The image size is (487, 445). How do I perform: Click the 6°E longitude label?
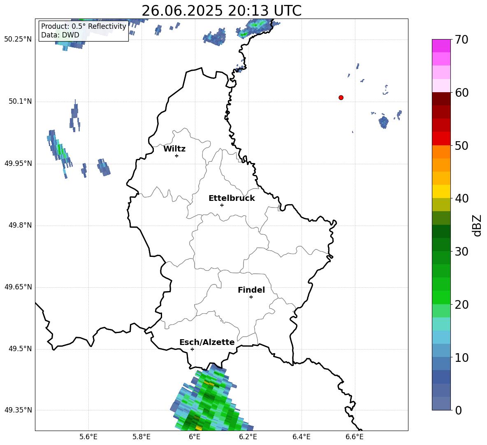pyautogui.click(x=195, y=437)
